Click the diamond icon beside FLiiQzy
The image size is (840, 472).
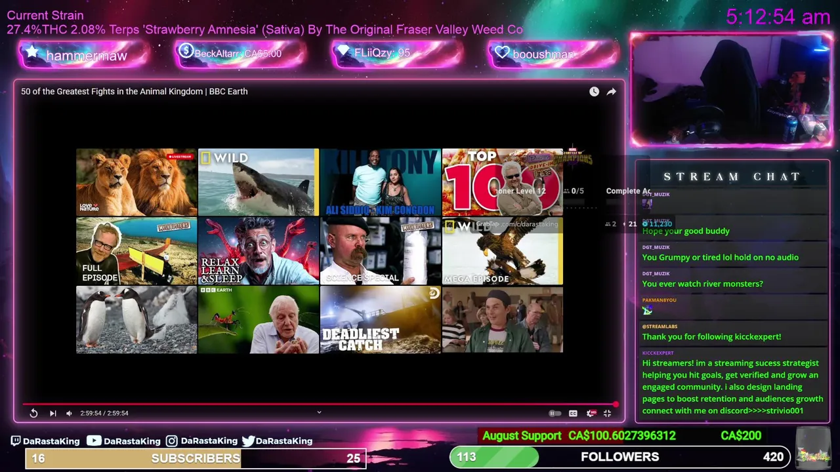point(343,52)
